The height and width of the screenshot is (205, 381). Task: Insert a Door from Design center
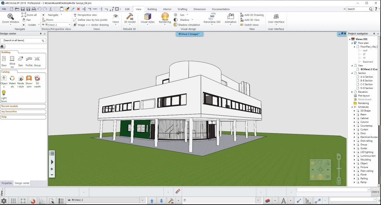pyautogui.click(x=4, y=61)
